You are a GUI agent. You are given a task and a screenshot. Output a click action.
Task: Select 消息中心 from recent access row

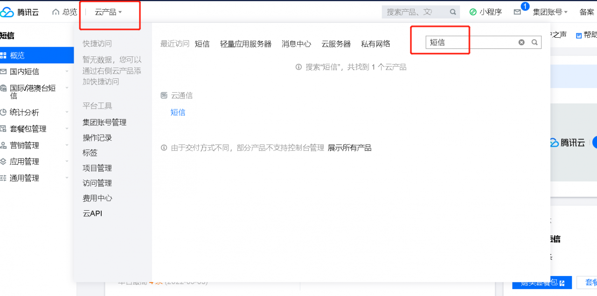(297, 44)
